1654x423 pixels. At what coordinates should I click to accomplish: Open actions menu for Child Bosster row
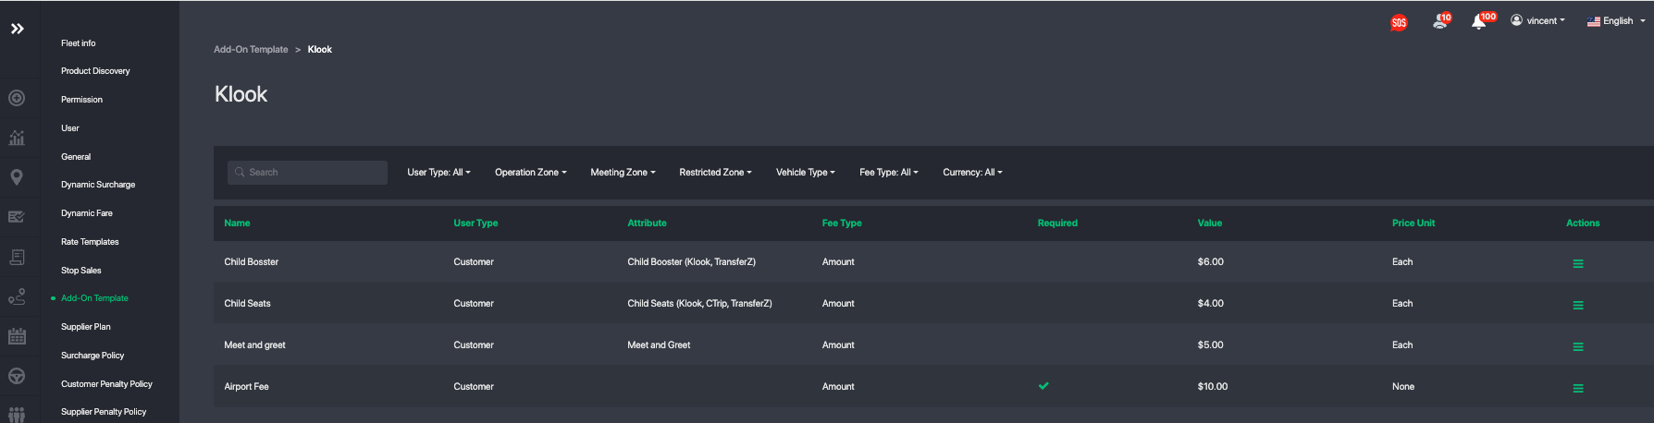[1578, 263]
